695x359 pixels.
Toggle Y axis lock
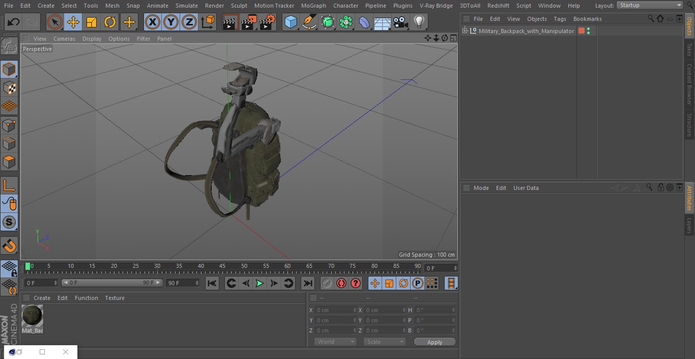click(x=171, y=22)
